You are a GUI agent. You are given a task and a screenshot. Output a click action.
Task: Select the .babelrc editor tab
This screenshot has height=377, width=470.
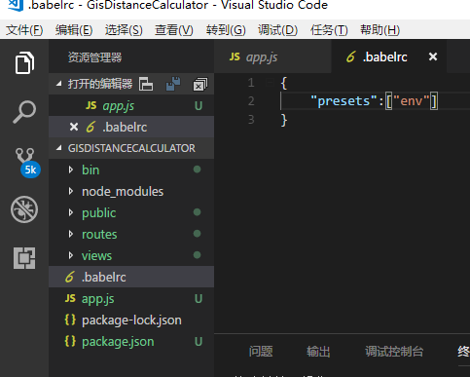[389, 57]
